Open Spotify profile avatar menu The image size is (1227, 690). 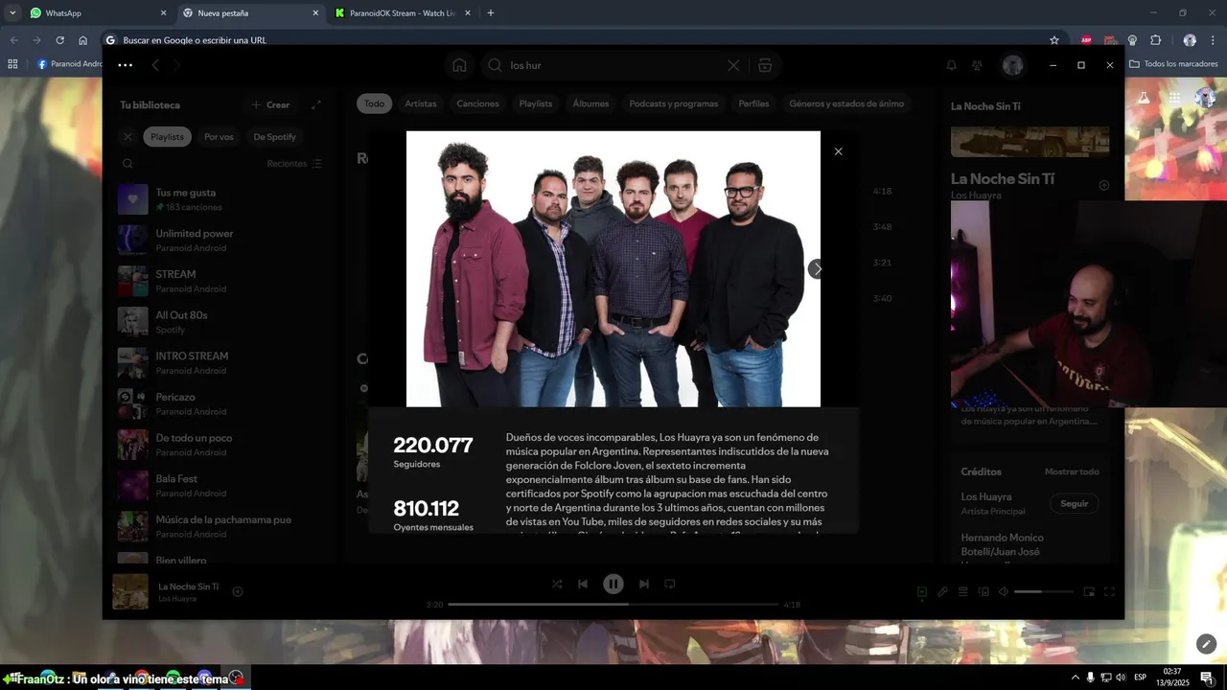(x=1012, y=65)
